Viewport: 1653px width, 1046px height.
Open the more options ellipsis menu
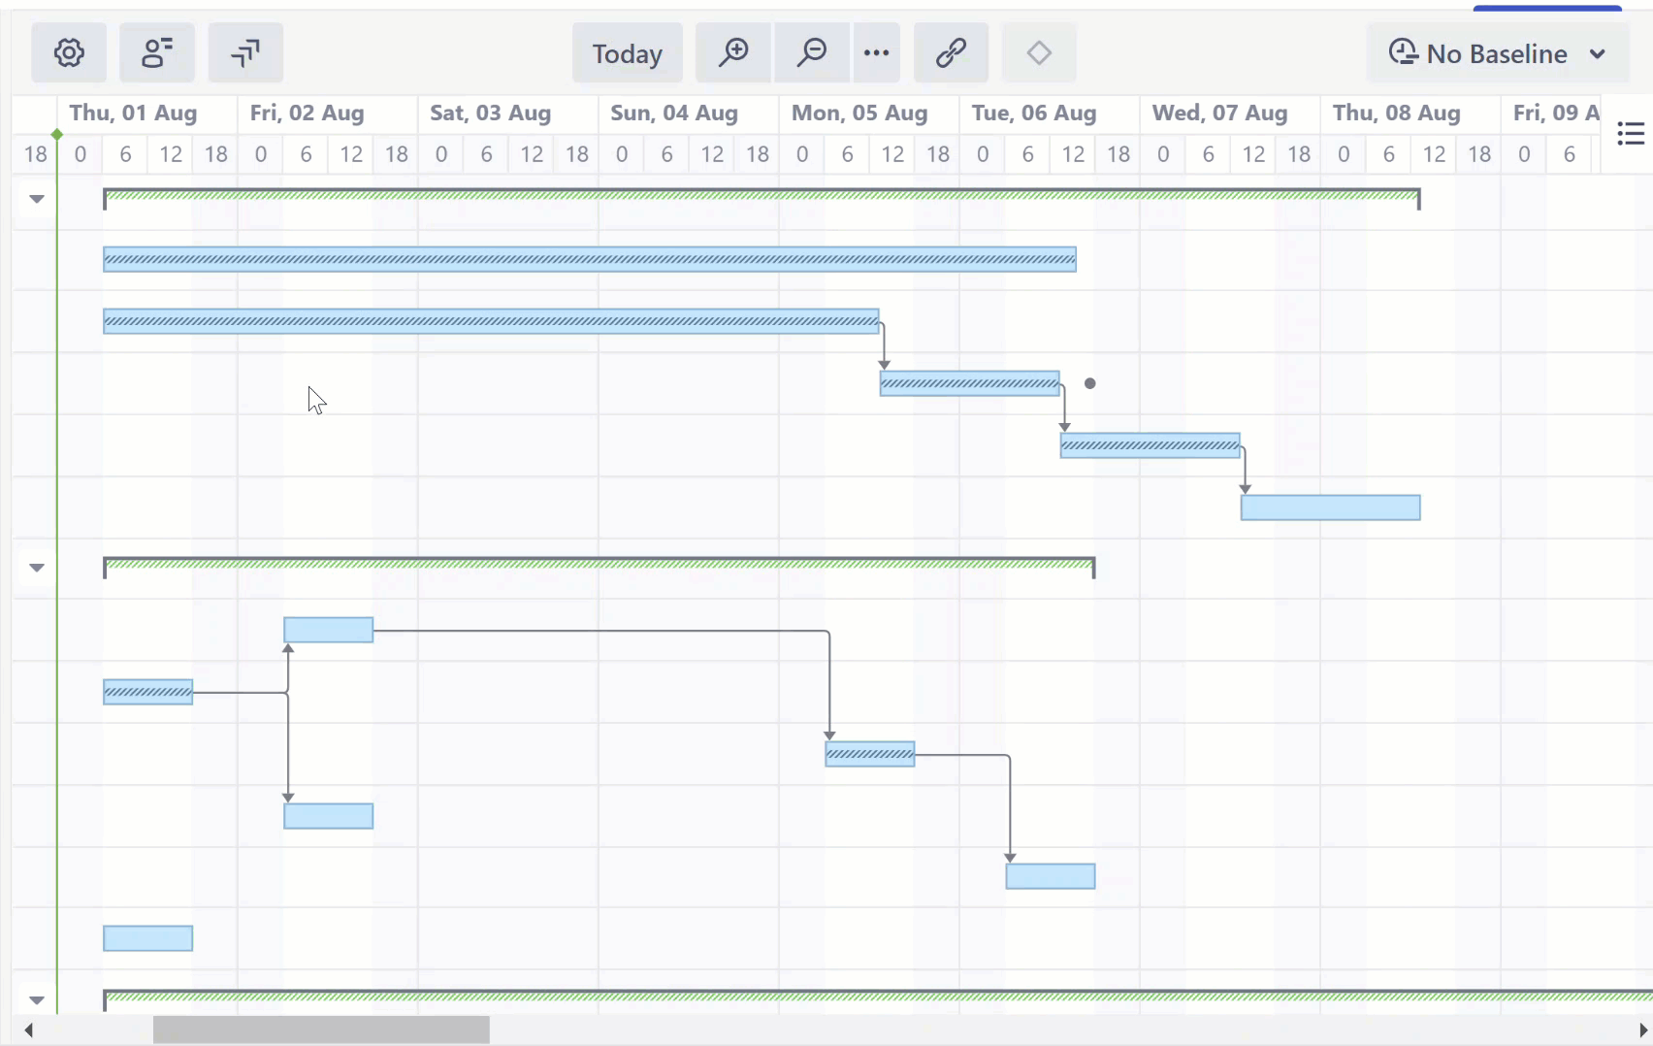tap(875, 53)
